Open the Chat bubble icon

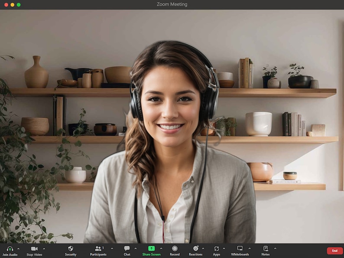[127, 248]
